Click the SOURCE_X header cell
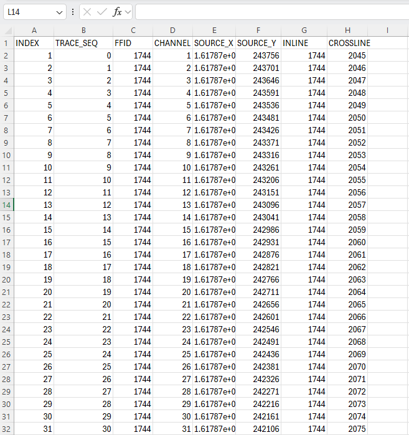Viewport: 409px width, 435px height. (x=214, y=44)
